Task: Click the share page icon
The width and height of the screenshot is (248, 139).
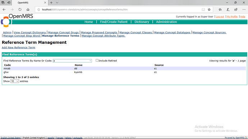Action: coord(236,9)
